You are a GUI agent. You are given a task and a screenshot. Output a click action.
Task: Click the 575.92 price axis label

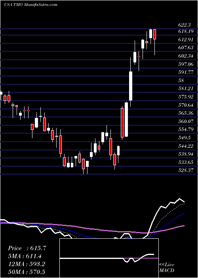pyautogui.click(x=186, y=97)
